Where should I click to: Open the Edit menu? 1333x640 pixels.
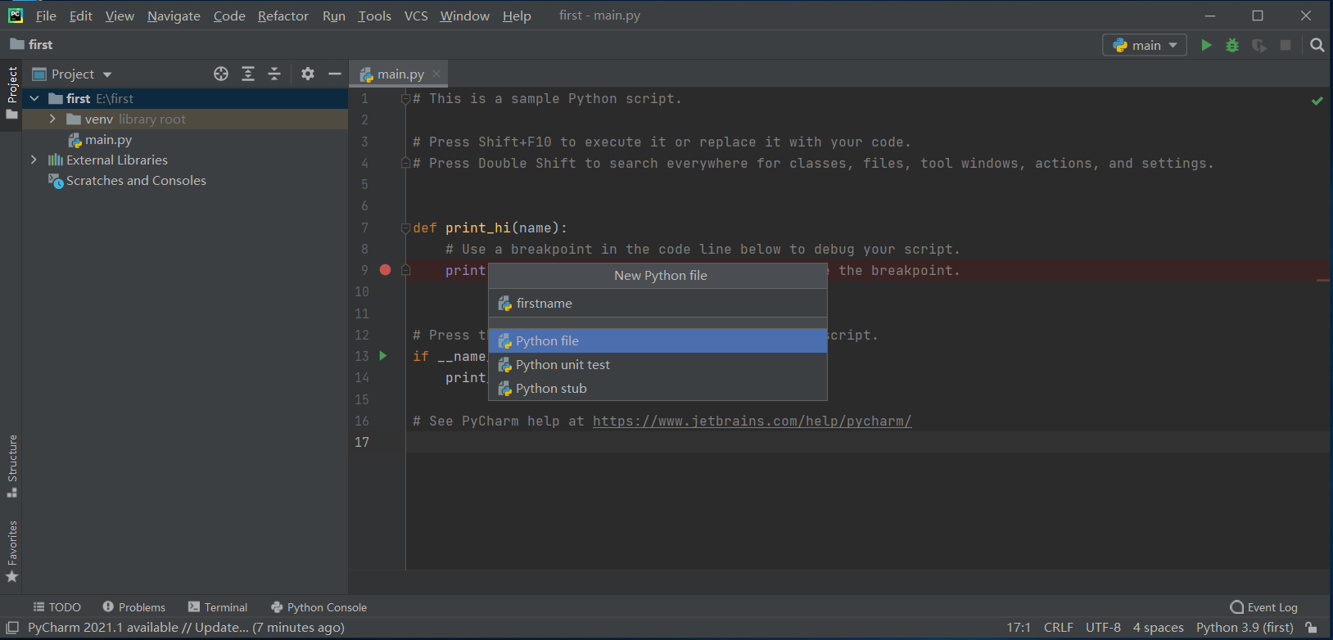click(80, 16)
